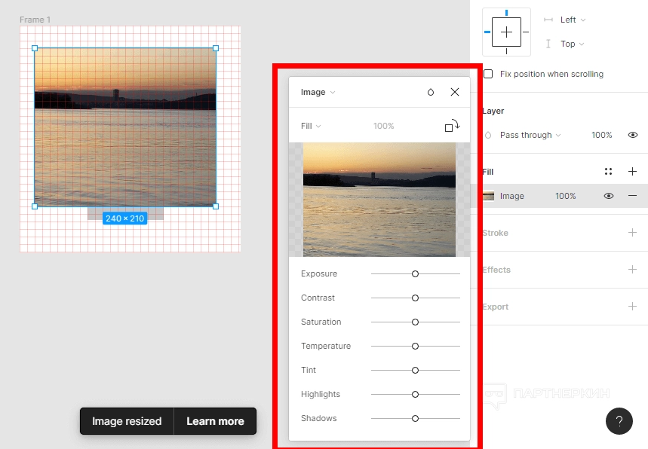Click the Image resized toast message
Screen dimensions: 648x449
(x=127, y=421)
